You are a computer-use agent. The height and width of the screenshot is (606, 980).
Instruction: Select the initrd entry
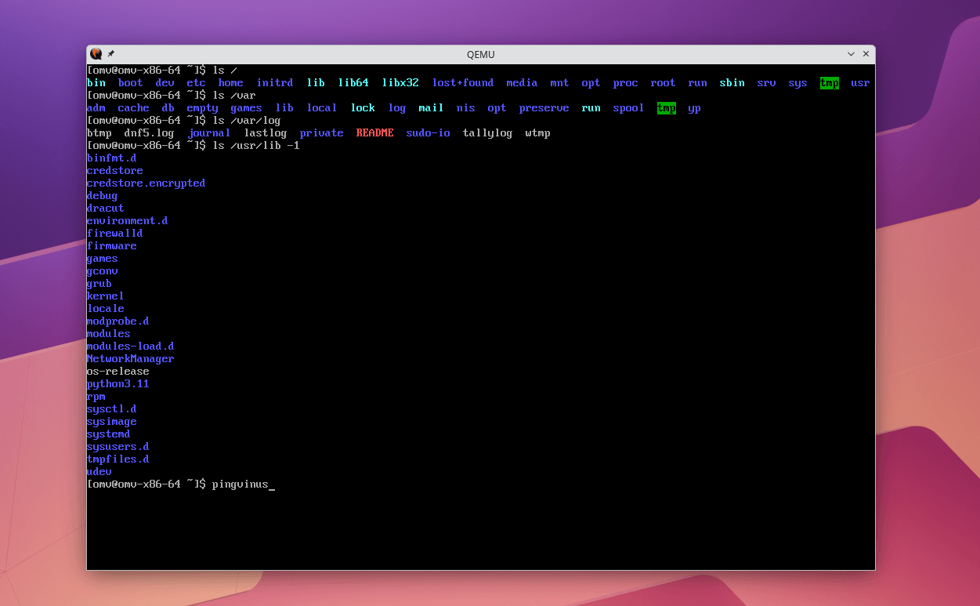(x=275, y=83)
